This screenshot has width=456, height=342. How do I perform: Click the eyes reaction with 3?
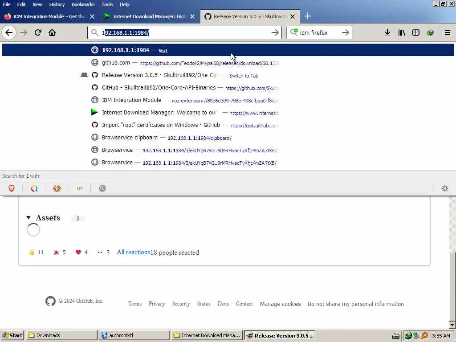(103, 252)
